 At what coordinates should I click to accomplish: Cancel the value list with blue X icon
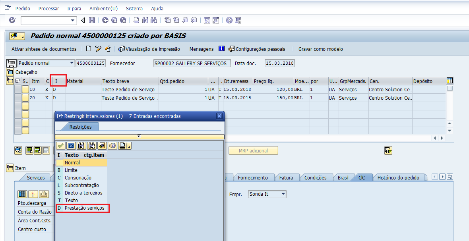point(71,146)
